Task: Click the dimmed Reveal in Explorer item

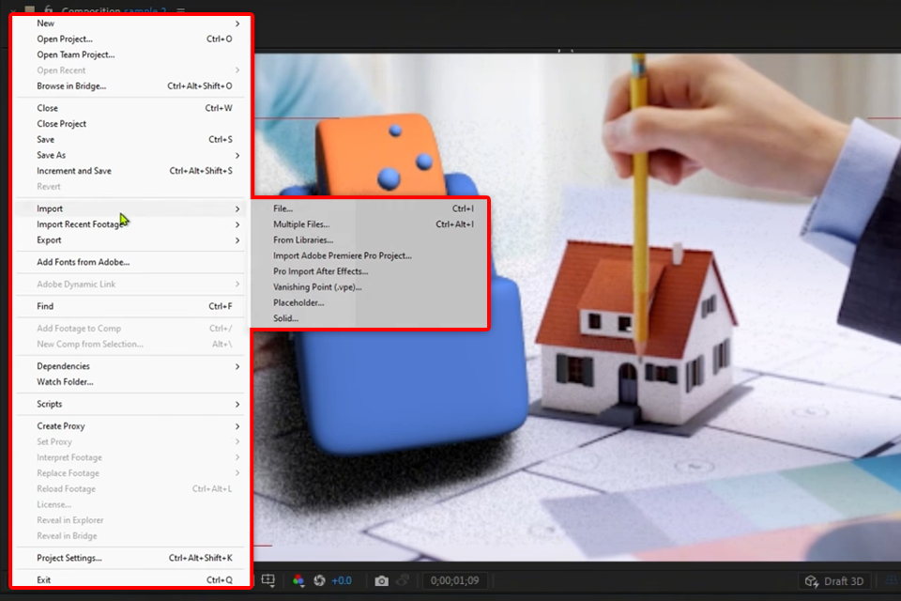Action: pos(131,520)
